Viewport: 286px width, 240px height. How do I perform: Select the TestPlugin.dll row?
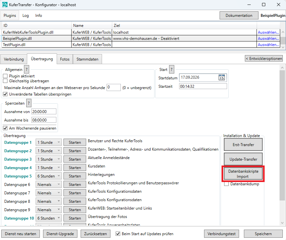coord(141,45)
